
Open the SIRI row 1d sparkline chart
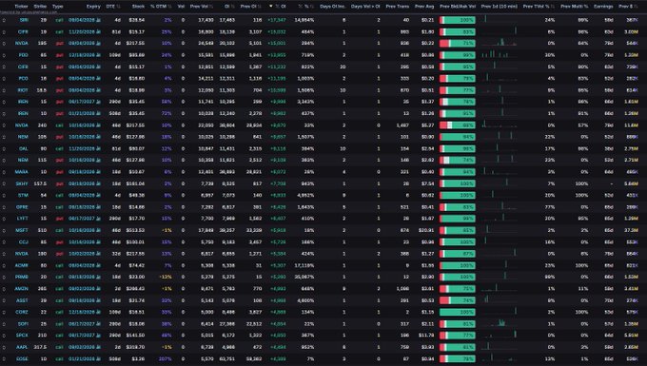coord(500,19)
